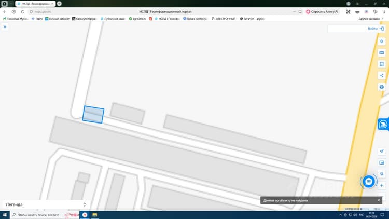
Task: Open the Торги bookmark
Action: (37, 19)
